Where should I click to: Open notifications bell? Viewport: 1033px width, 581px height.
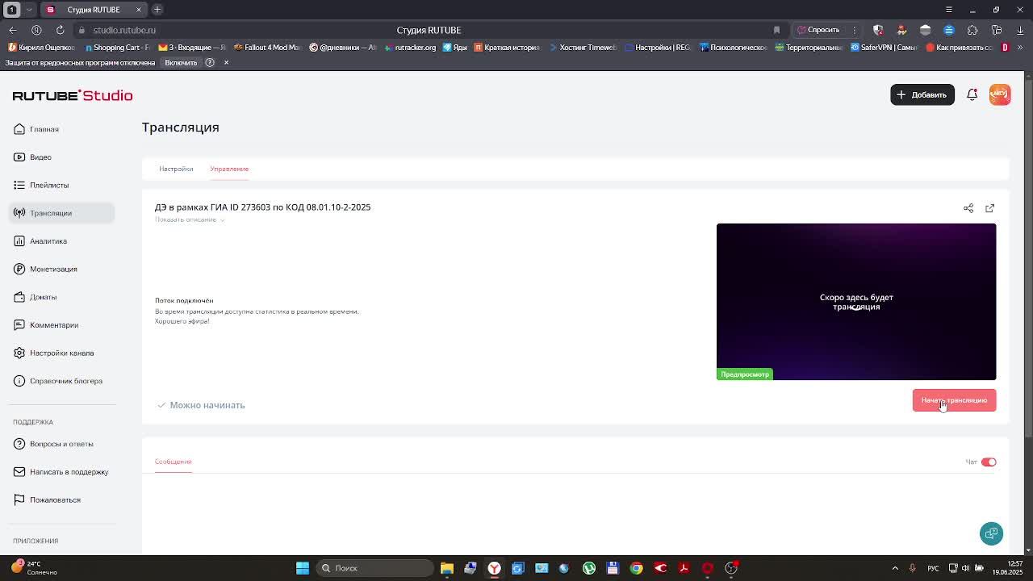click(x=972, y=94)
